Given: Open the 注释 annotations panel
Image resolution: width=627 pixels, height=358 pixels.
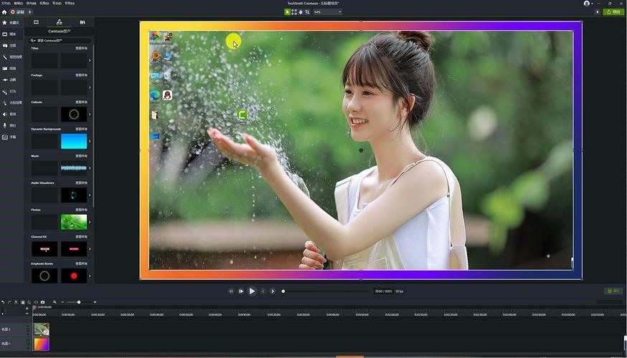Looking at the screenshot, I should [9, 46].
